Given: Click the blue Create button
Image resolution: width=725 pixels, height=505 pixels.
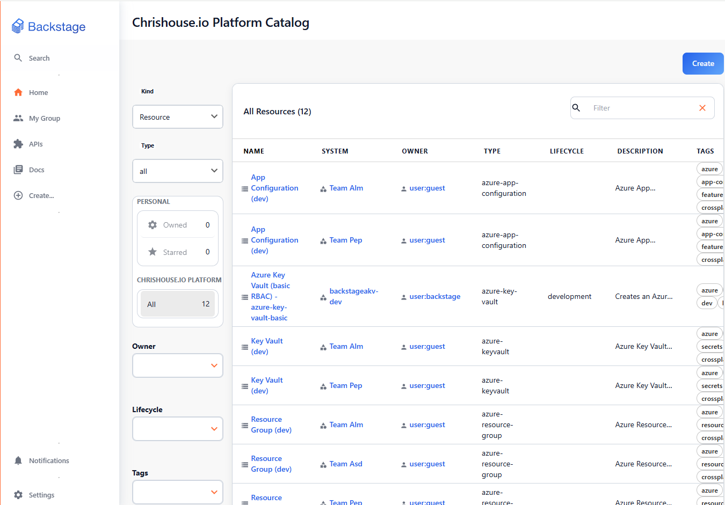Looking at the screenshot, I should click(702, 63).
